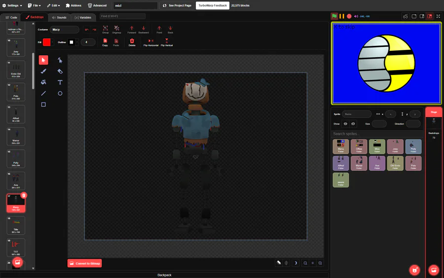
Task: Click Convert to Bitmap
Action: point(85,263)
